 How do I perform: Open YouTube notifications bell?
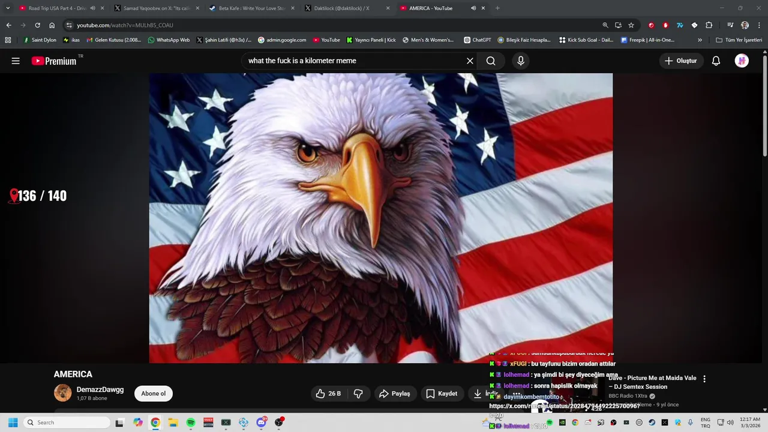click(x=716, y=61)
